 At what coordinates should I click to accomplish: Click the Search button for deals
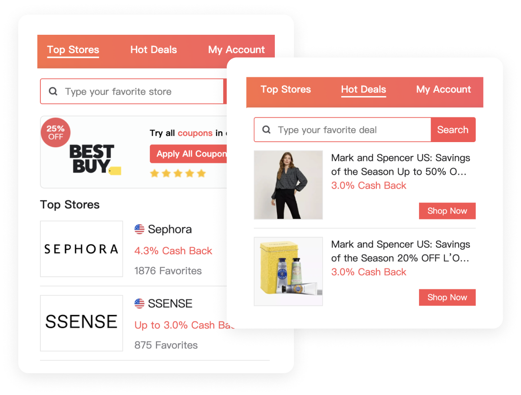(453, 129)
